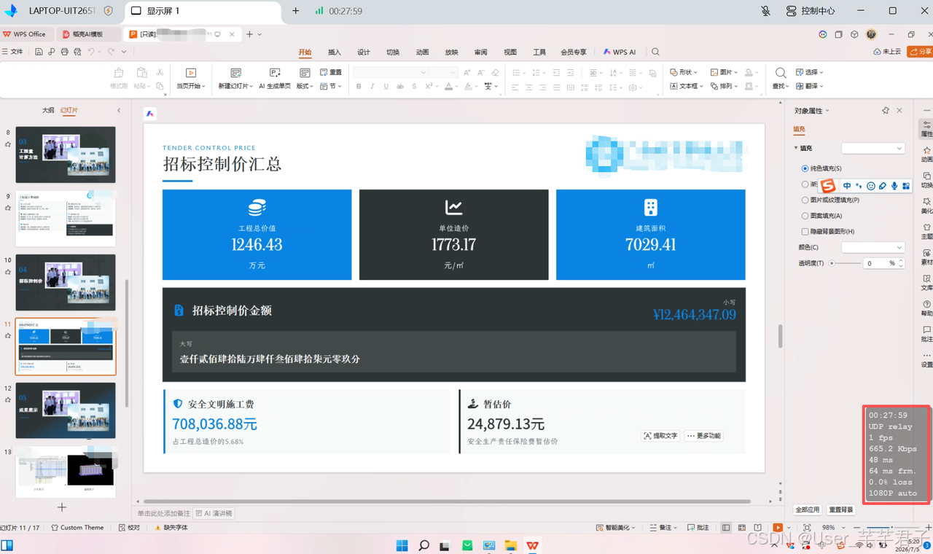This screenshot has height=554, width=933.
Task: Click the orange 分享 share button
Action: coord(920,52)
